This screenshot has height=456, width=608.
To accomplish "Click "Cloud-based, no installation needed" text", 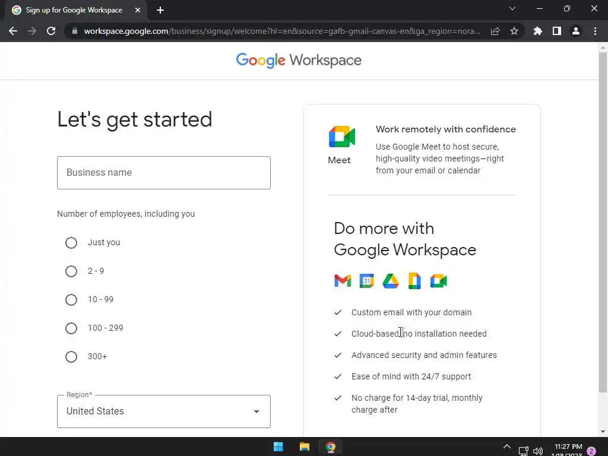I will (419, 334).
